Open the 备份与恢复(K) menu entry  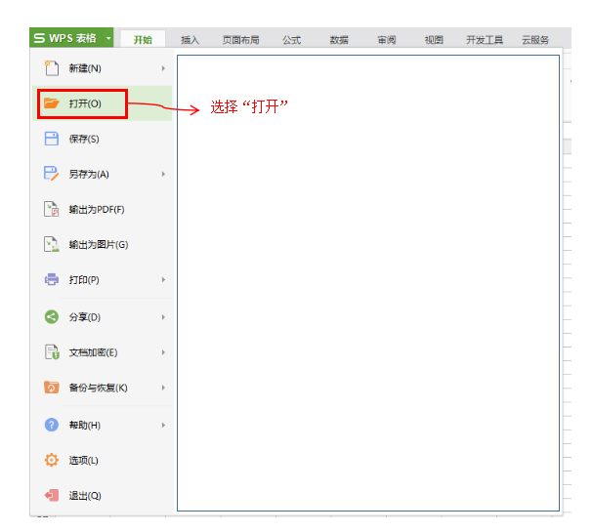point(103,388)
